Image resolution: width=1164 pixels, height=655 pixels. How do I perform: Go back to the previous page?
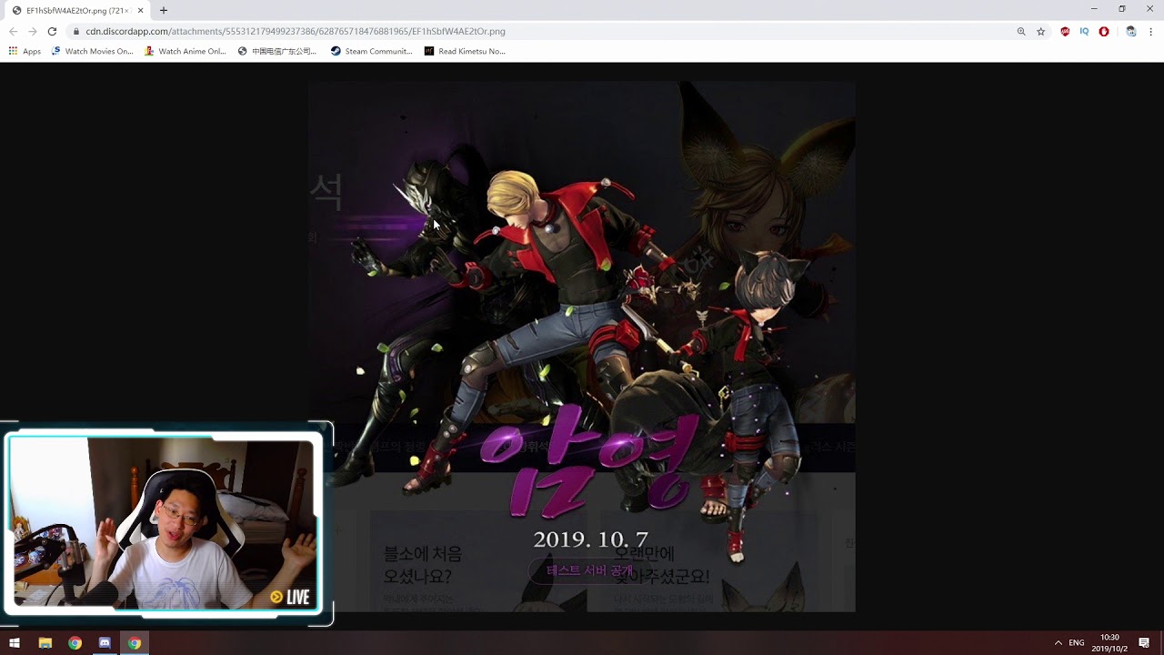click(13, 31)
